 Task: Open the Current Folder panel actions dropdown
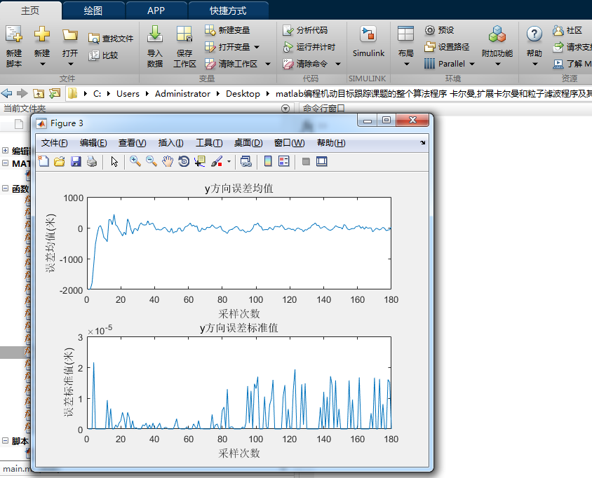[x=285, y=109]
